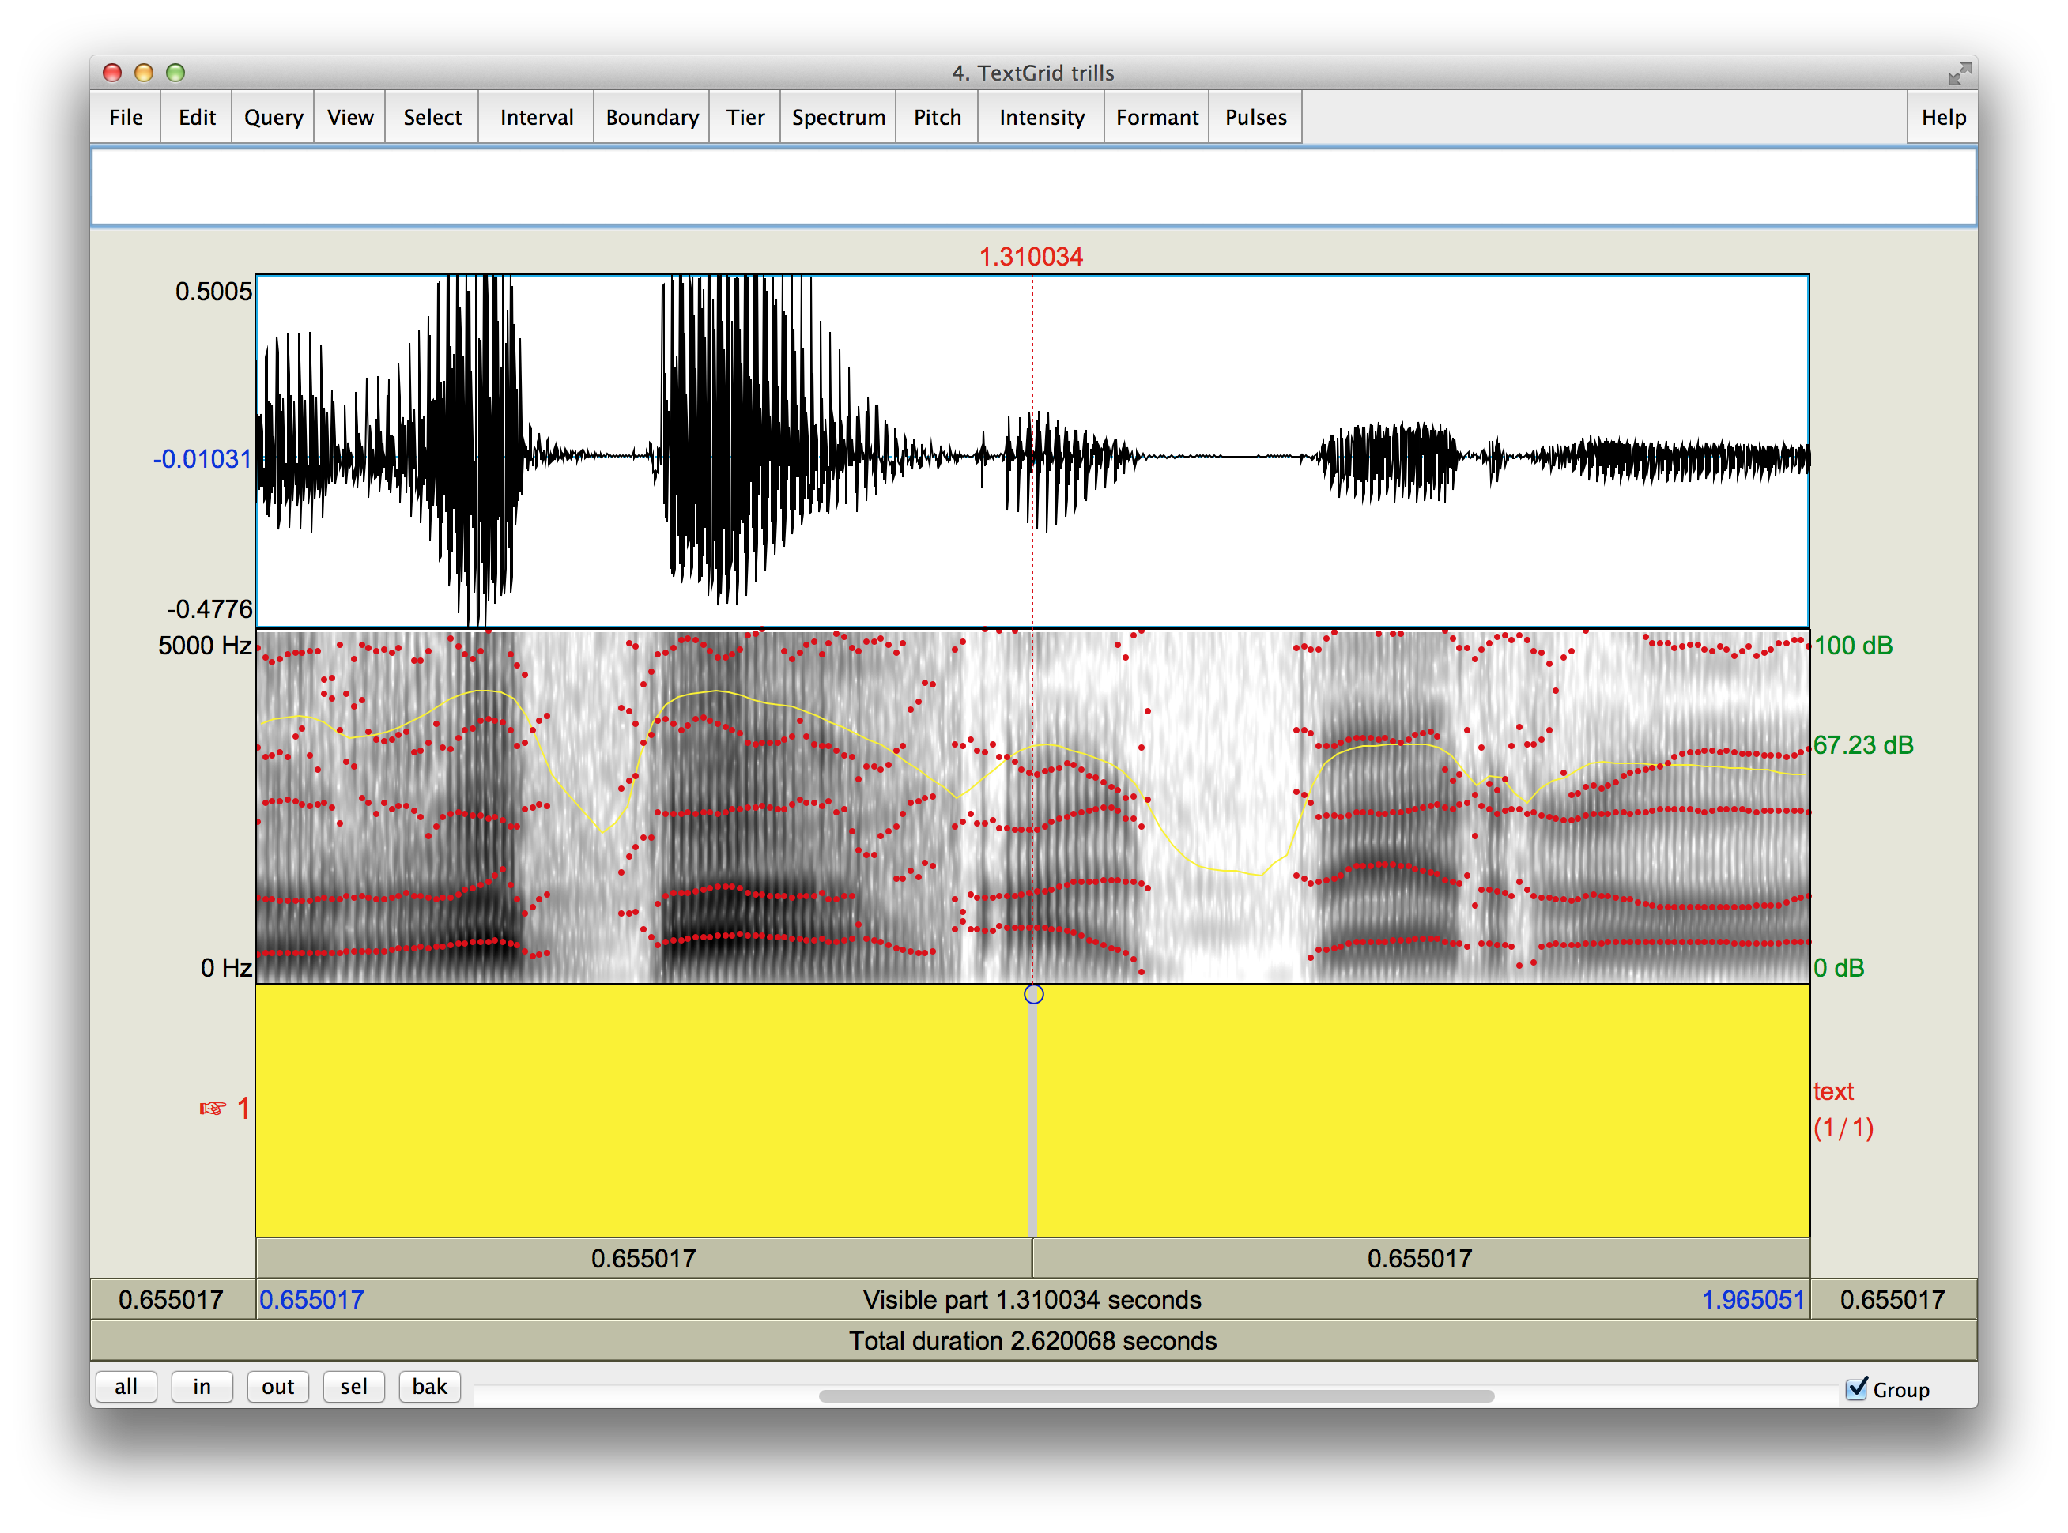This screenshot has height=1533, width=2068.
Task: Click the blue boundary insertion circle on tier
Action: (1033, 994)
